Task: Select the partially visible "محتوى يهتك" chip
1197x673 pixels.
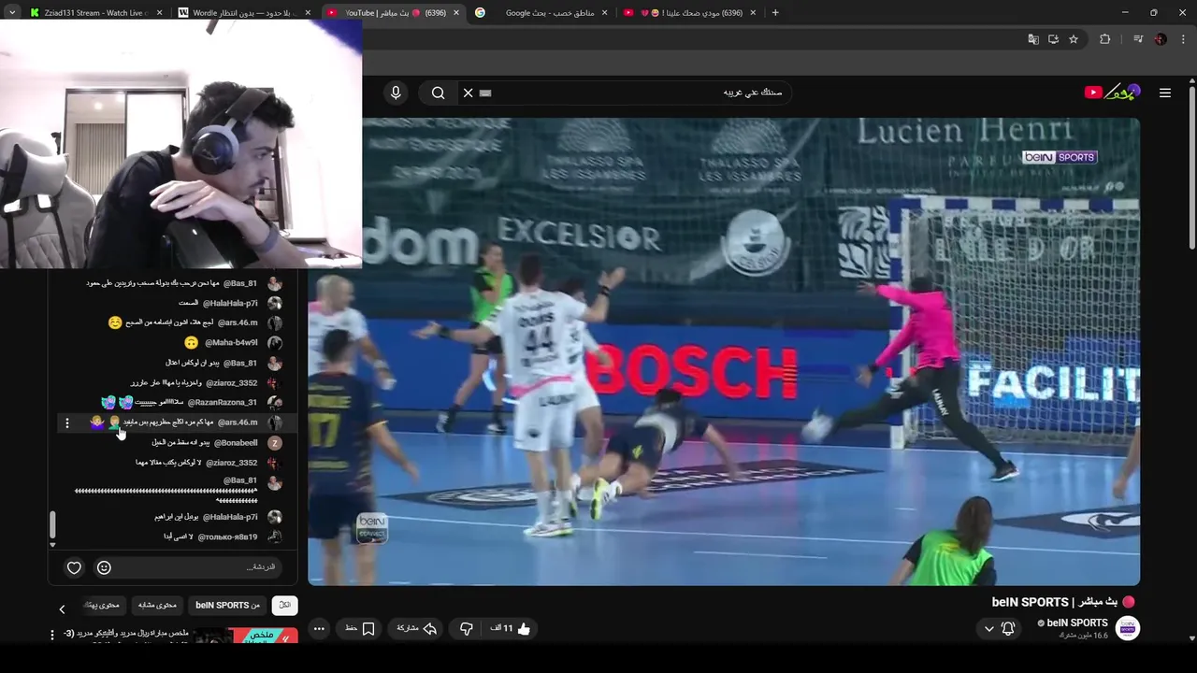Action: pyautogui.click(x=101, y=606)
